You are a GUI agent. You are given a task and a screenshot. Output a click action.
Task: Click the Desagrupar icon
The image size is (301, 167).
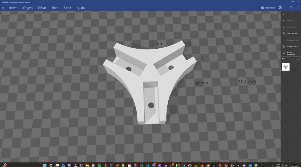[x=284, y=27]
